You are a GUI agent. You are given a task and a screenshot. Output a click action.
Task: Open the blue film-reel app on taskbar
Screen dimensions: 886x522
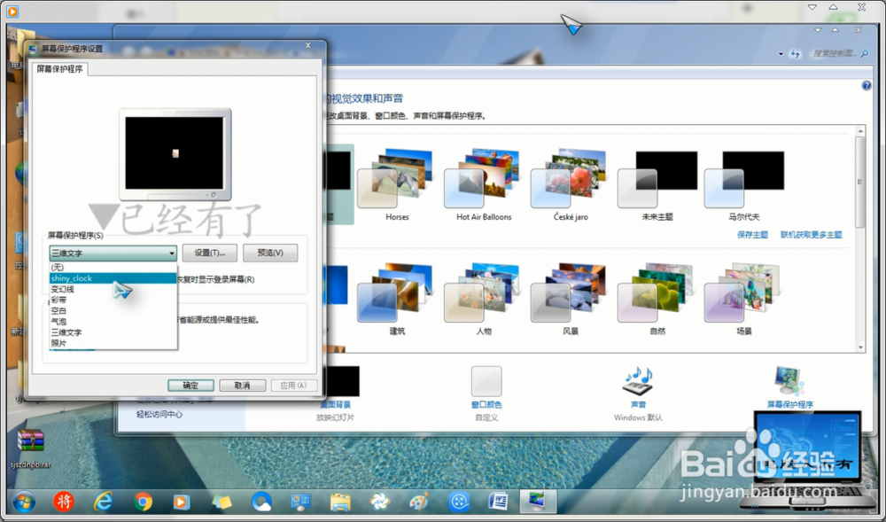point(459,501)
